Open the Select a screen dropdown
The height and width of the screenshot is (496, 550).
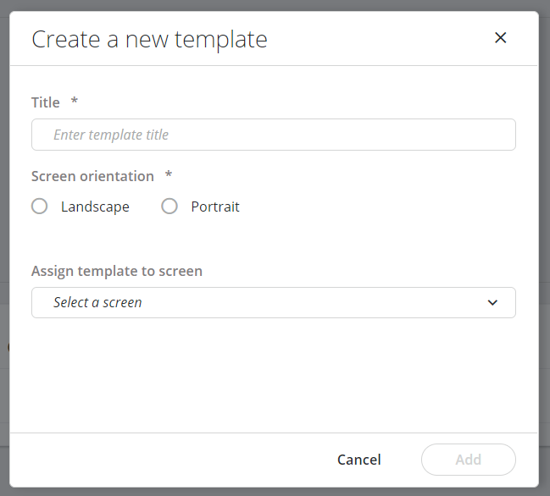[x=273, y=302]
